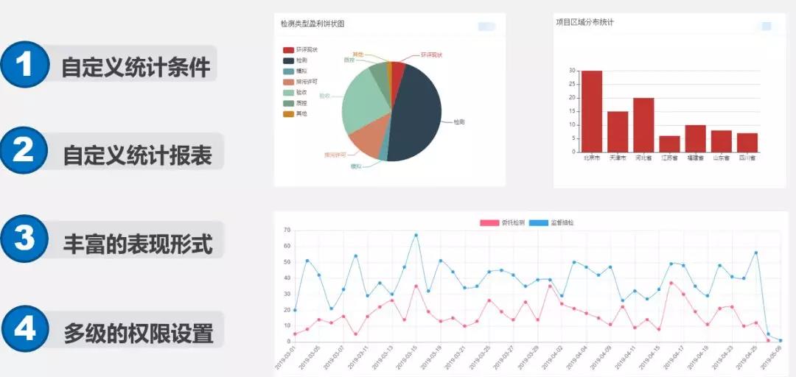Click the bar chart panel's top-right toolbox icon

(x=766, y=27)
